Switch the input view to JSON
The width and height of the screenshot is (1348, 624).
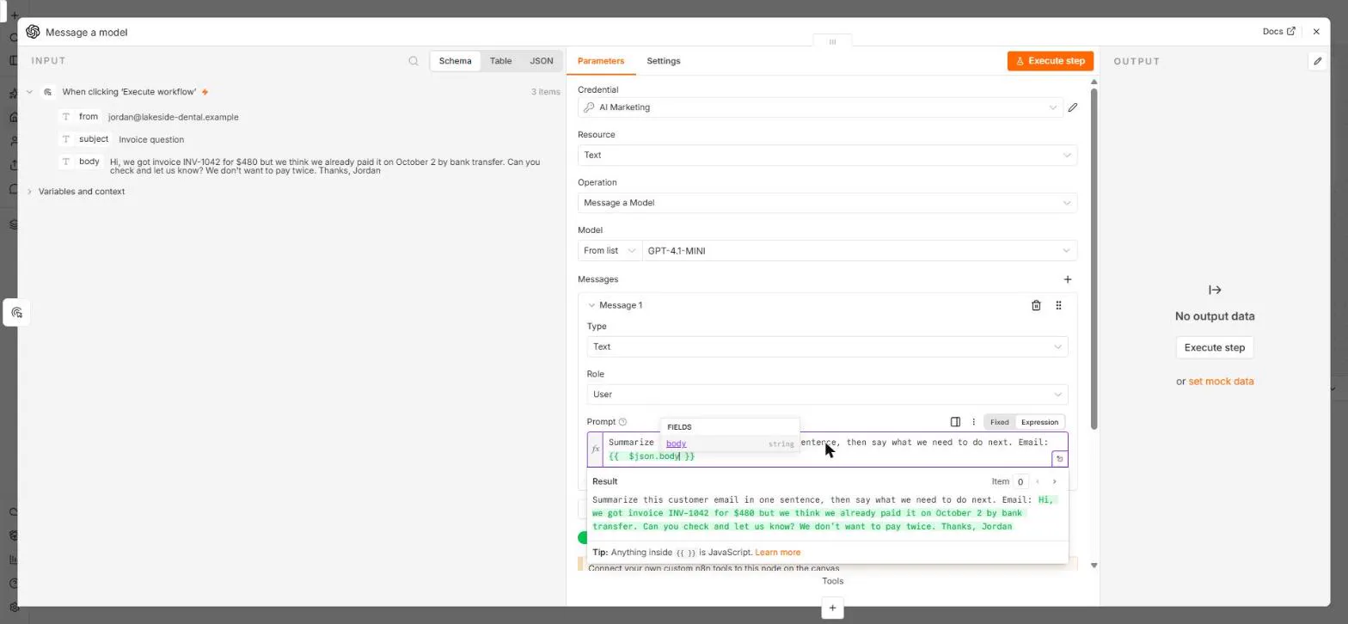pos(542,61)
